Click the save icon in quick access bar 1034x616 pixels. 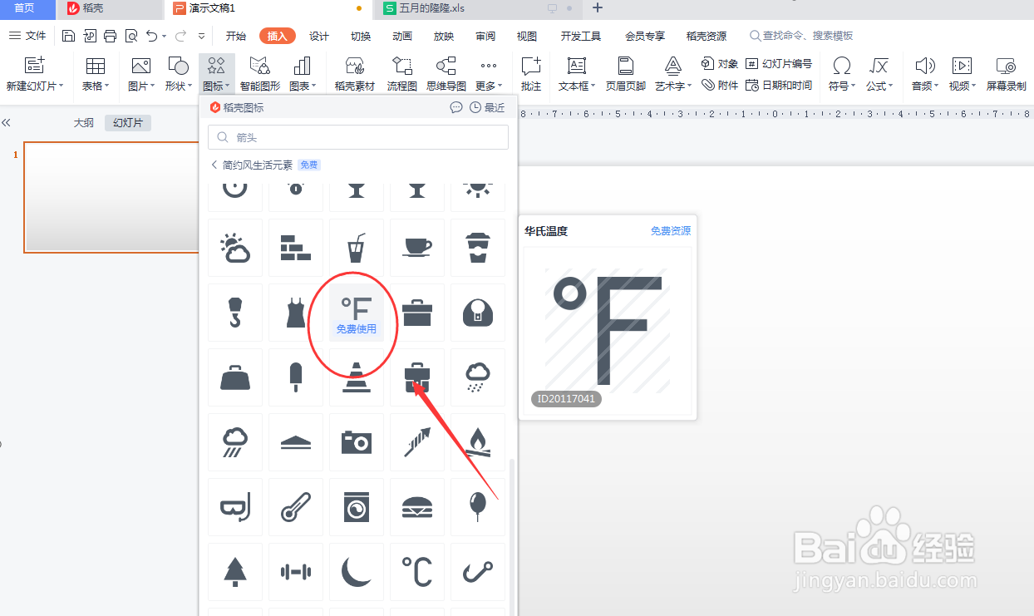point(69,36)
